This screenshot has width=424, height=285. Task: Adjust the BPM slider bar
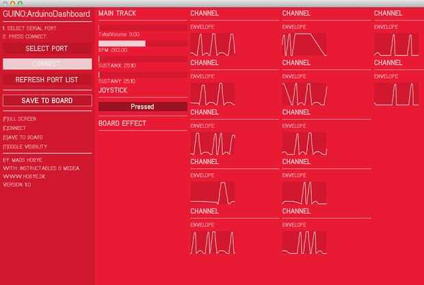point(142,44)
